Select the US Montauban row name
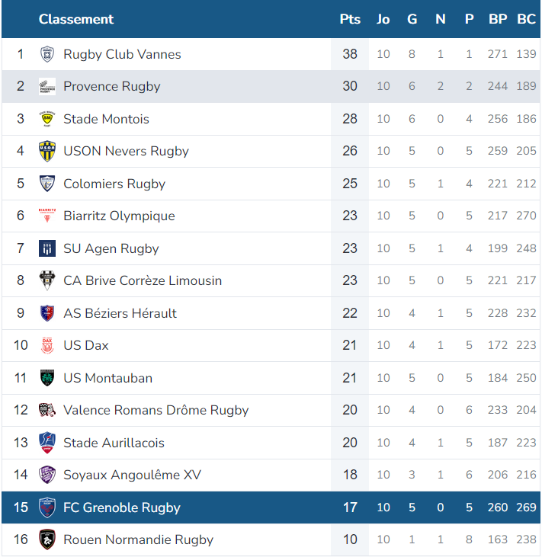 (x=107, y=378)
